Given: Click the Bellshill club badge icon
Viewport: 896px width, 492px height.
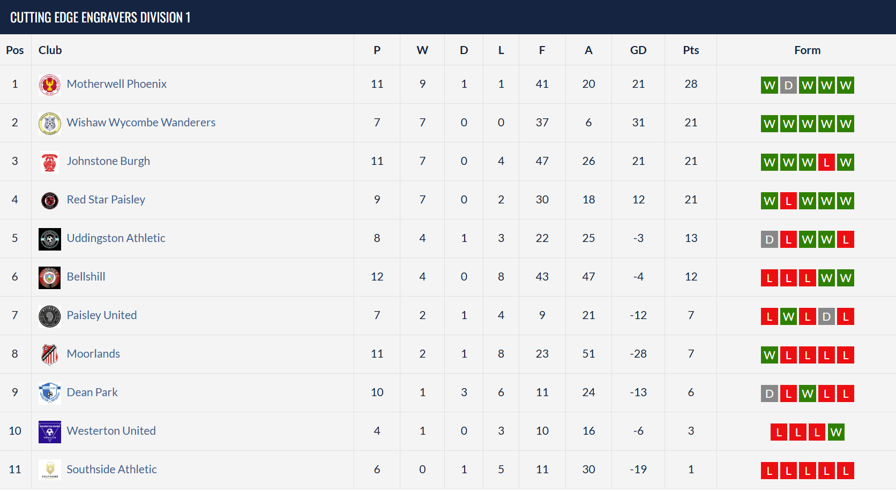Looking at the screenshot, I should click(x=50, y=277).
